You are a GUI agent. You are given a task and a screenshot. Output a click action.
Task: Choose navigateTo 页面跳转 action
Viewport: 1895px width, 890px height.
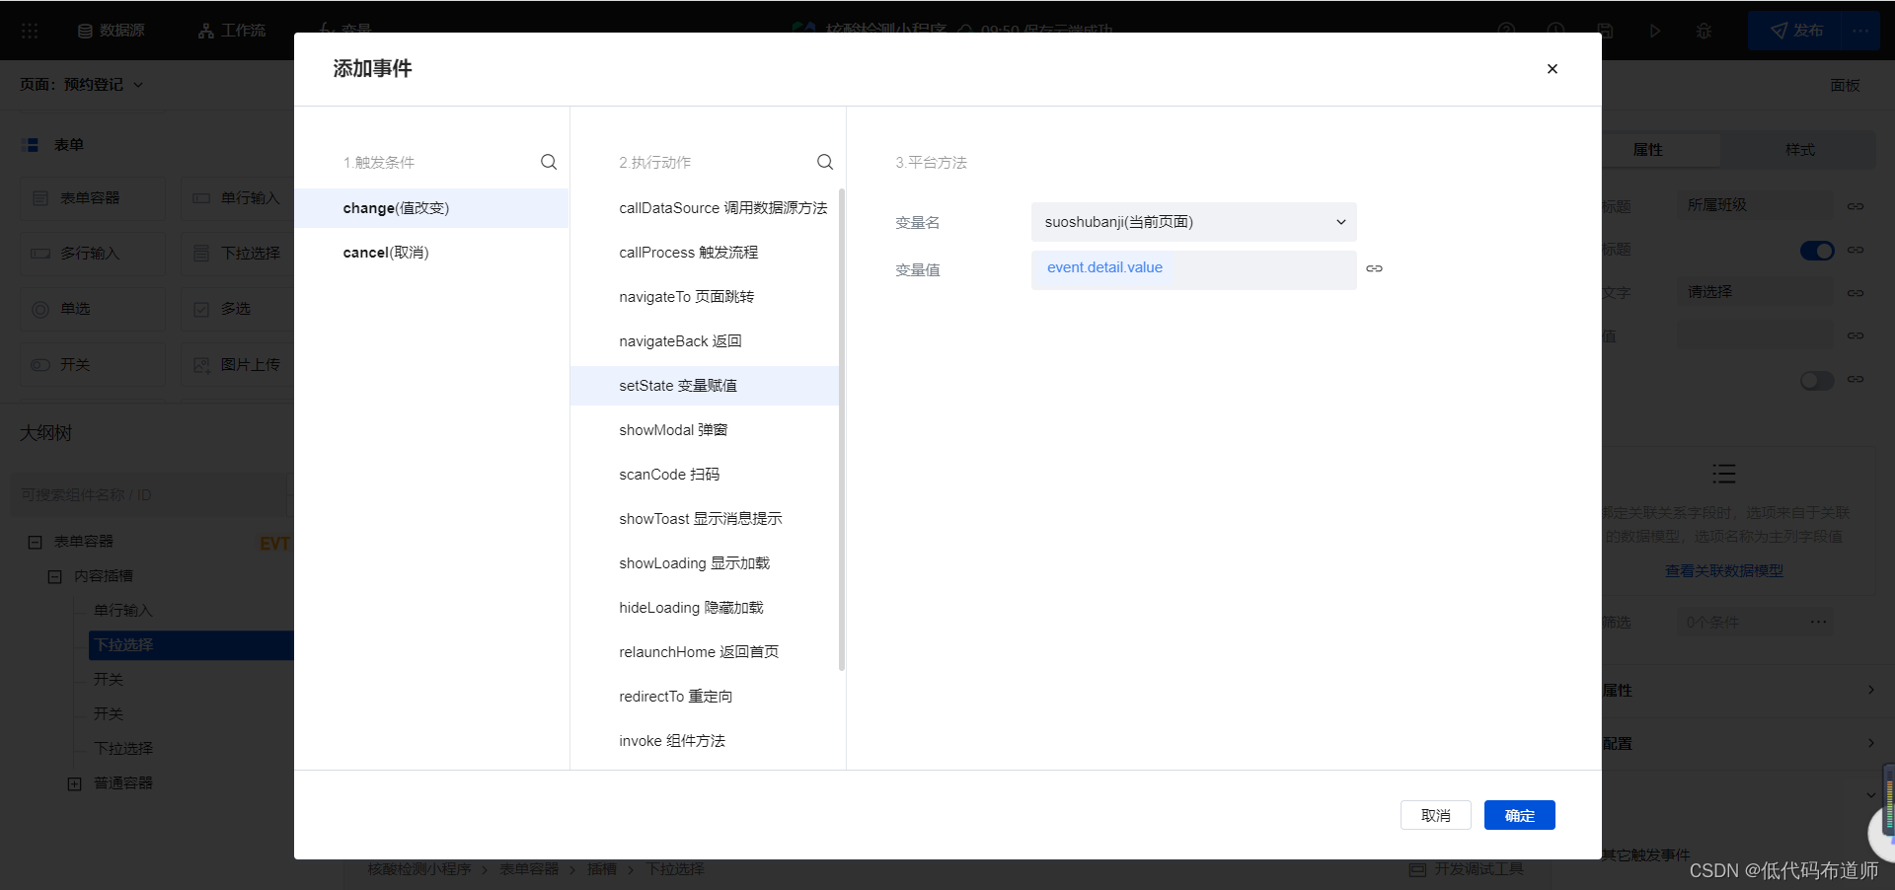705,297
